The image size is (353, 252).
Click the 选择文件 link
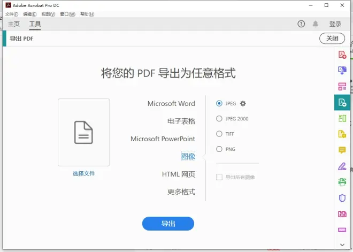click(x=84, y=173)
